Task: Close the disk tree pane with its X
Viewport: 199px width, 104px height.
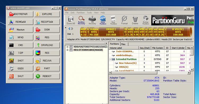Action: (106, 43)
